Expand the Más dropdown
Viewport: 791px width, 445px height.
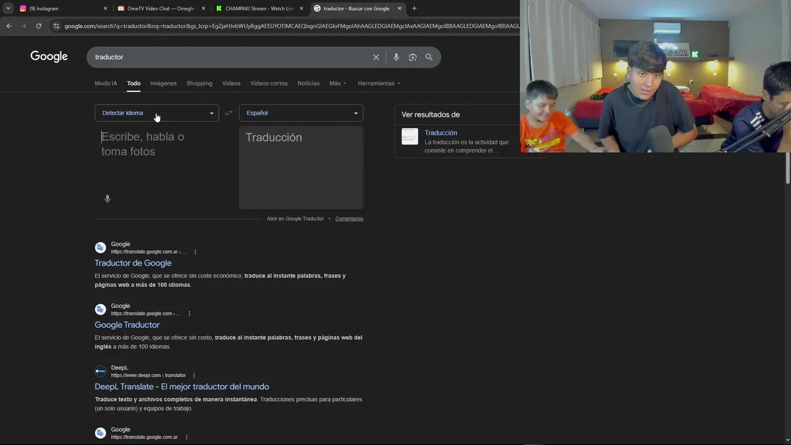337,83
